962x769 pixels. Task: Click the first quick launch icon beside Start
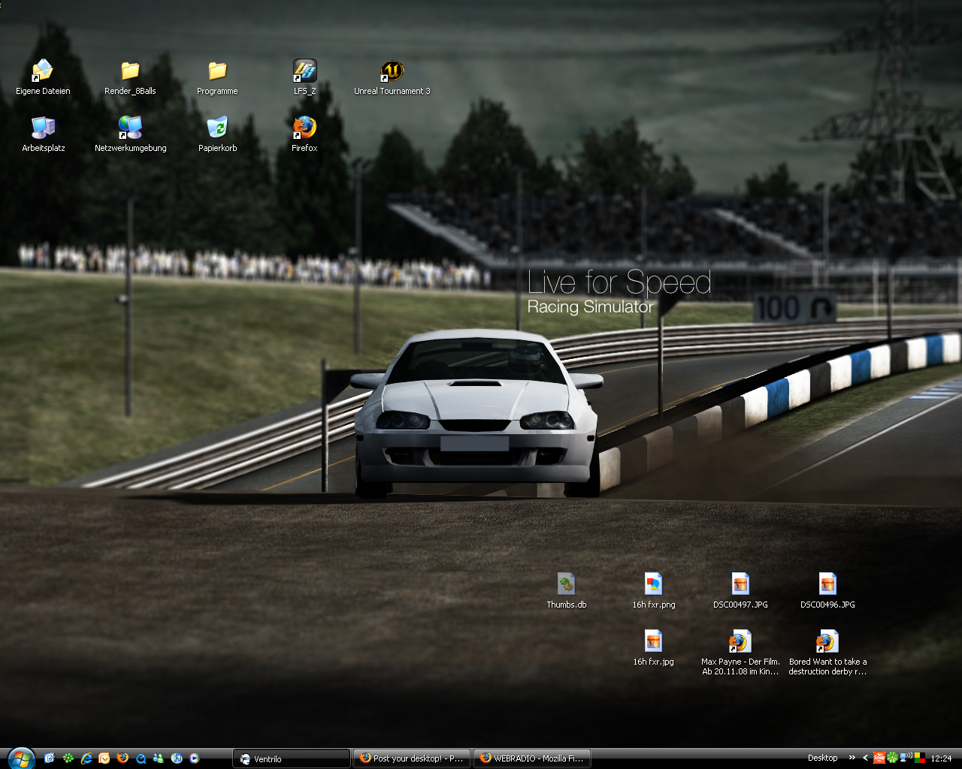tap(50, 758)
